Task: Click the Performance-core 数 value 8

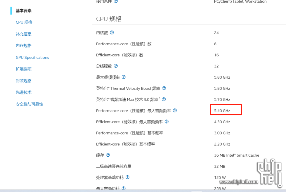Action: pos(215,44)
